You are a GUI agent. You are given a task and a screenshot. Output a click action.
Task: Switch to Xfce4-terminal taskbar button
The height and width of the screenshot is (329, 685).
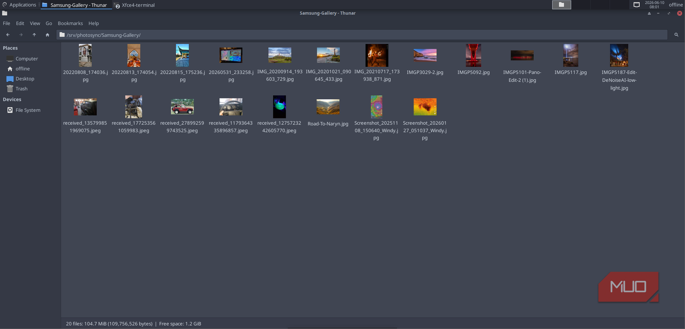click(x=135, y=5)
